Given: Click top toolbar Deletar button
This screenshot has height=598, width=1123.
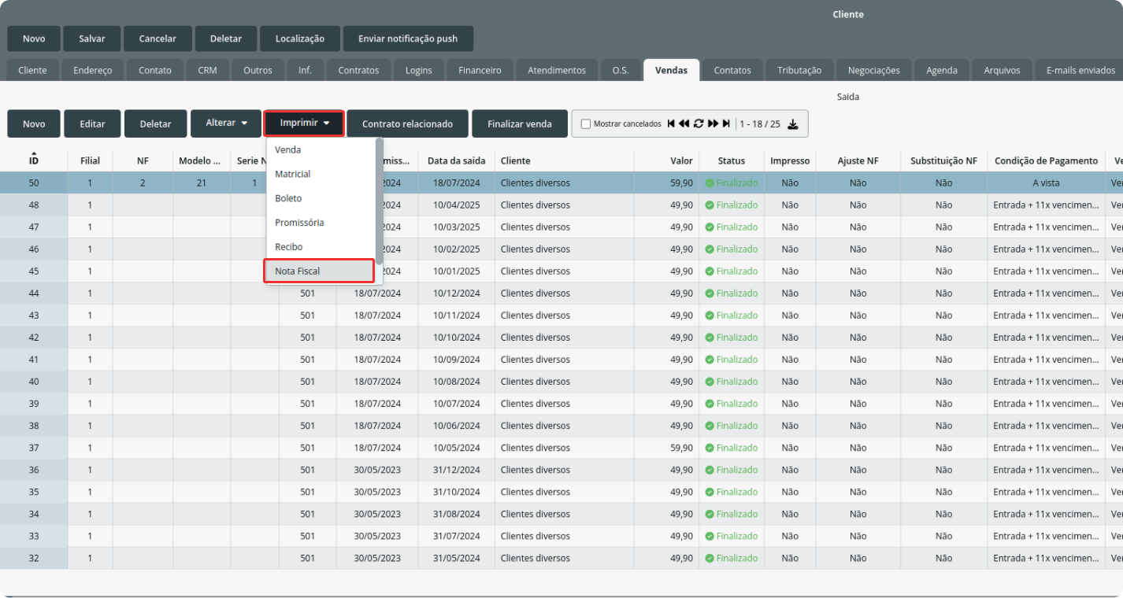Looking at the screenshot, I should tap(226, 39).
